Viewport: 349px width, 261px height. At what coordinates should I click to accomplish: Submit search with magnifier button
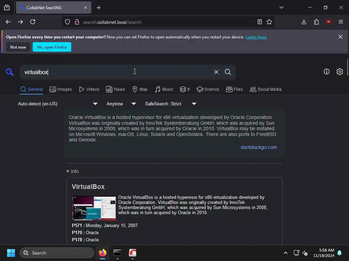tap(228, 72)
